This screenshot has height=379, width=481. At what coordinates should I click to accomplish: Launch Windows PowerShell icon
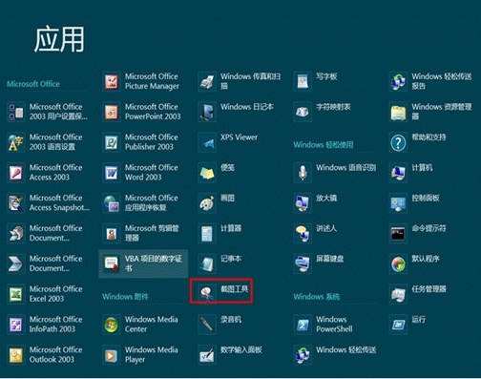point(303,325)
